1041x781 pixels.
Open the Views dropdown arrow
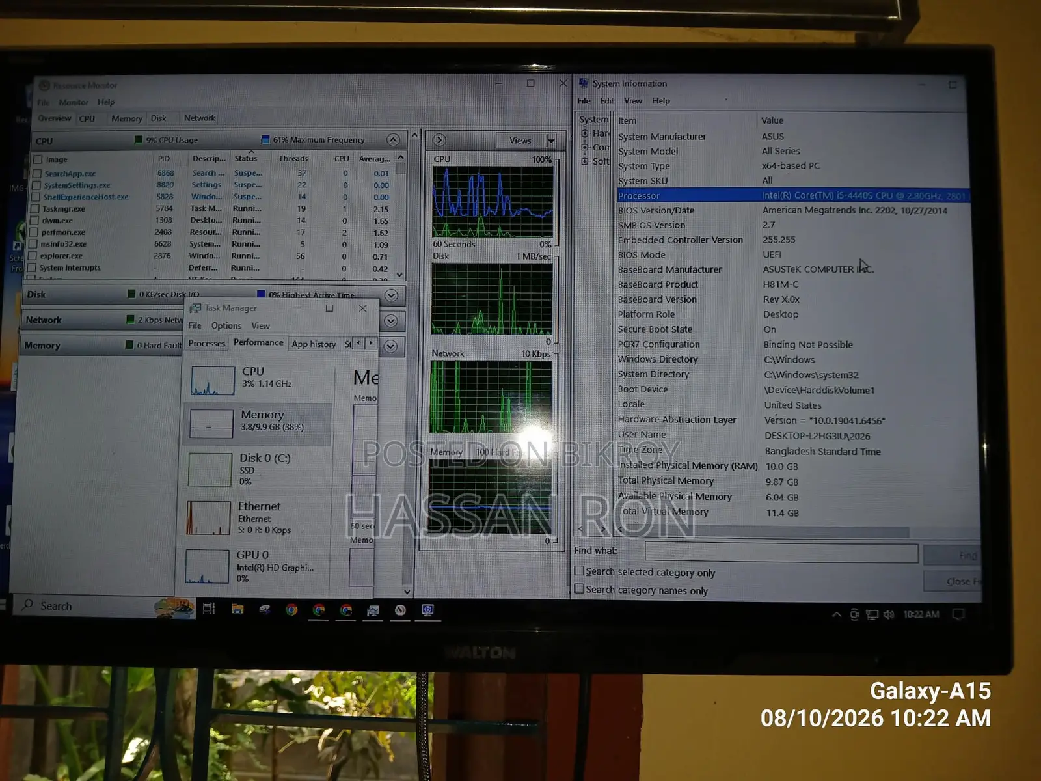point(551,141)
